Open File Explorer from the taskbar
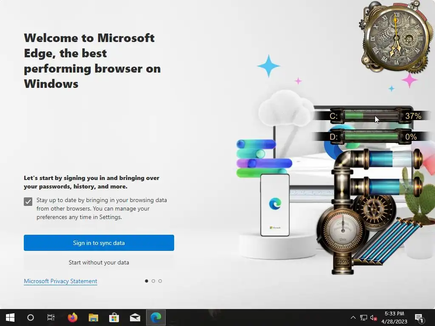 point(93,318)
